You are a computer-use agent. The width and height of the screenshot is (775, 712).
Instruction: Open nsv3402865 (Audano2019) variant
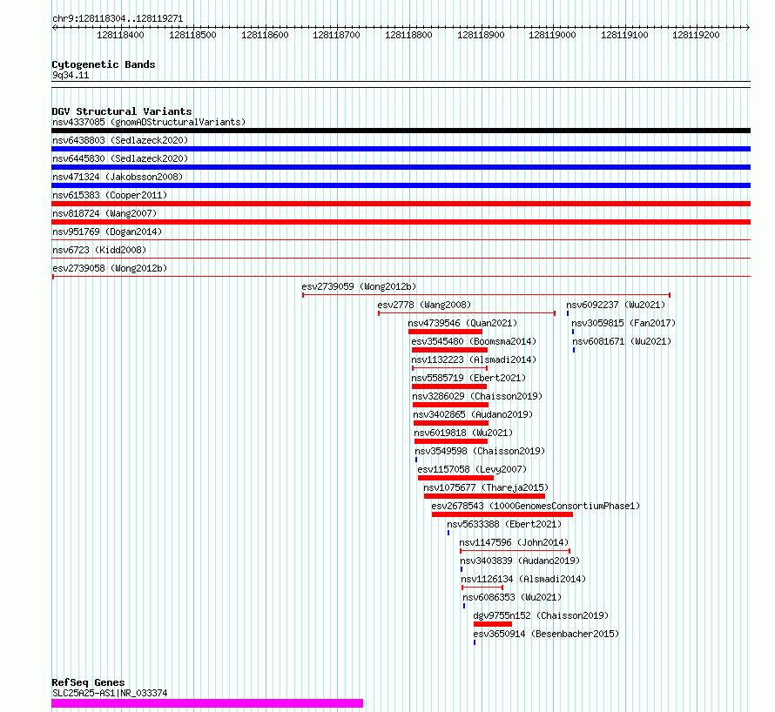(473, 414)
